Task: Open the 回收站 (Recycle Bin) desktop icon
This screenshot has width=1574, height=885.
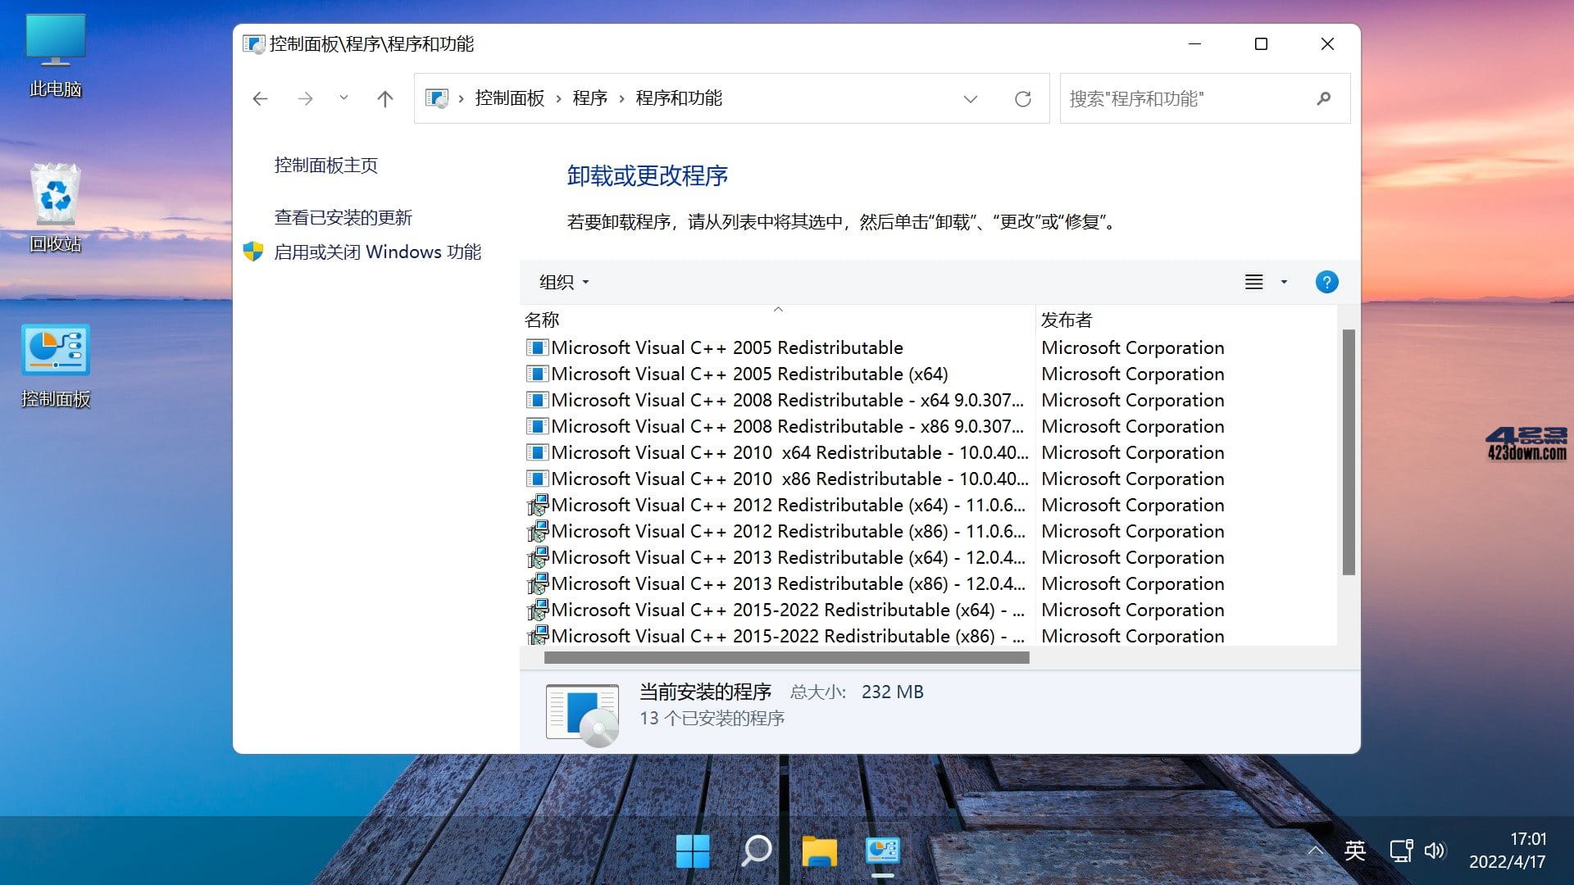Action: (x=55, y=195)
